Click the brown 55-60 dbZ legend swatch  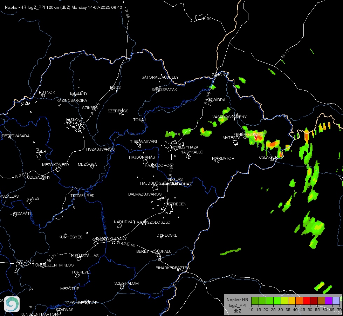321,301
